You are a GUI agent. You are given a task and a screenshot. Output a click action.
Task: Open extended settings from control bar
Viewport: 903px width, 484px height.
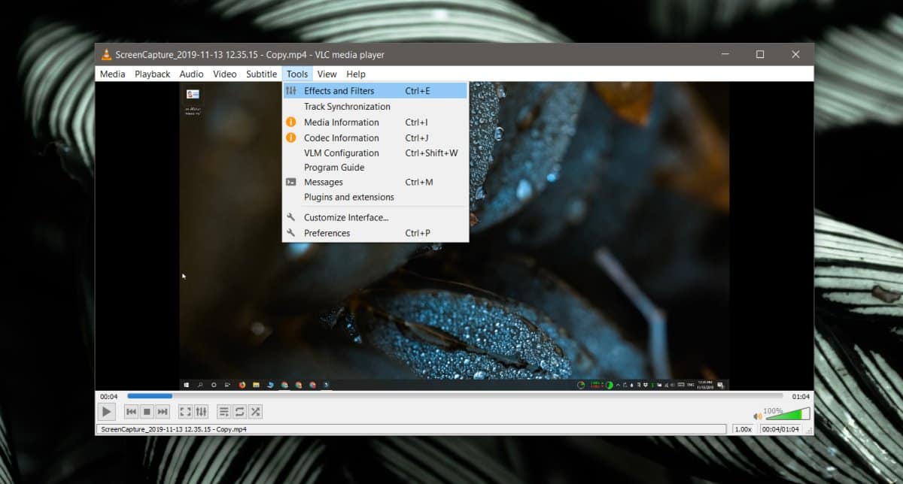coord(201,411)
